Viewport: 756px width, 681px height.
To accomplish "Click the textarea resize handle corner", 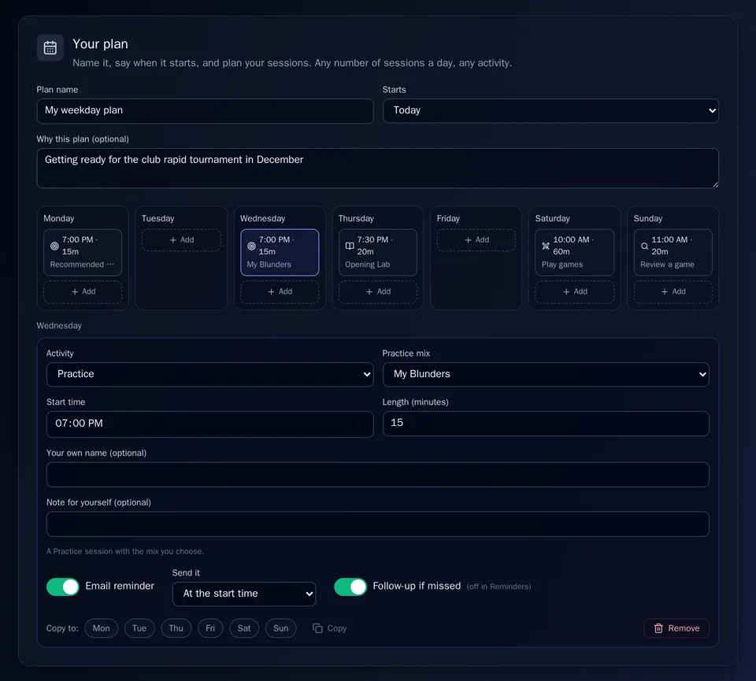I will pos(716,184).
